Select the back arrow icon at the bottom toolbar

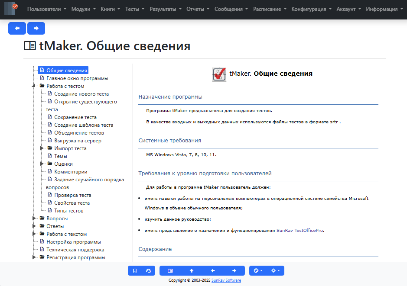click(x=213, y=270)
